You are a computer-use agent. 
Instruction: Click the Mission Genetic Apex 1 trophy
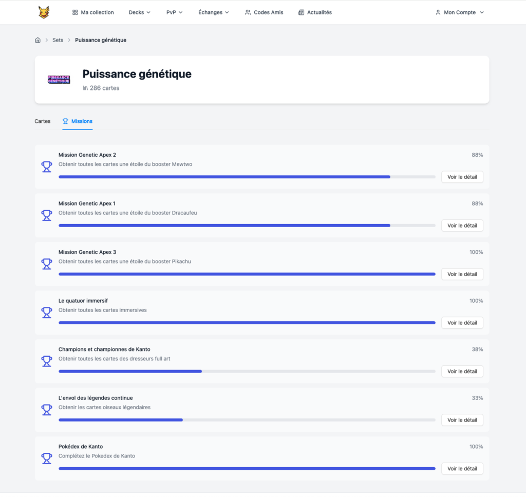(47, 215)
